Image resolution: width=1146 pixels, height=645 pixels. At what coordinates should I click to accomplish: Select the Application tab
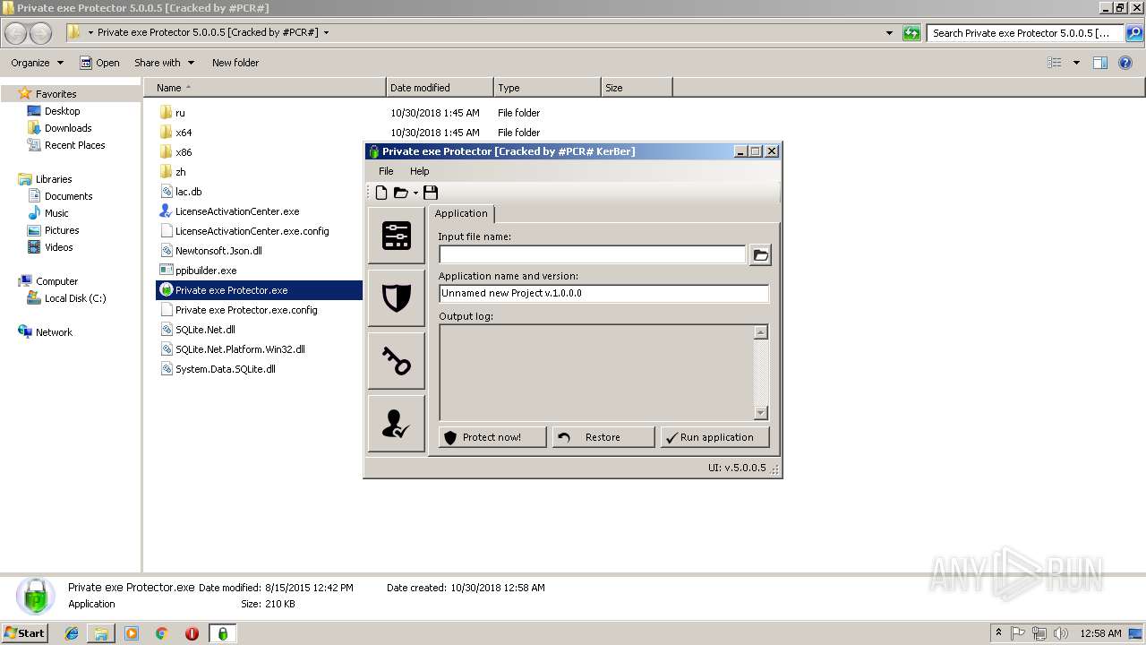pyautogui.click(x=461, y=213)
